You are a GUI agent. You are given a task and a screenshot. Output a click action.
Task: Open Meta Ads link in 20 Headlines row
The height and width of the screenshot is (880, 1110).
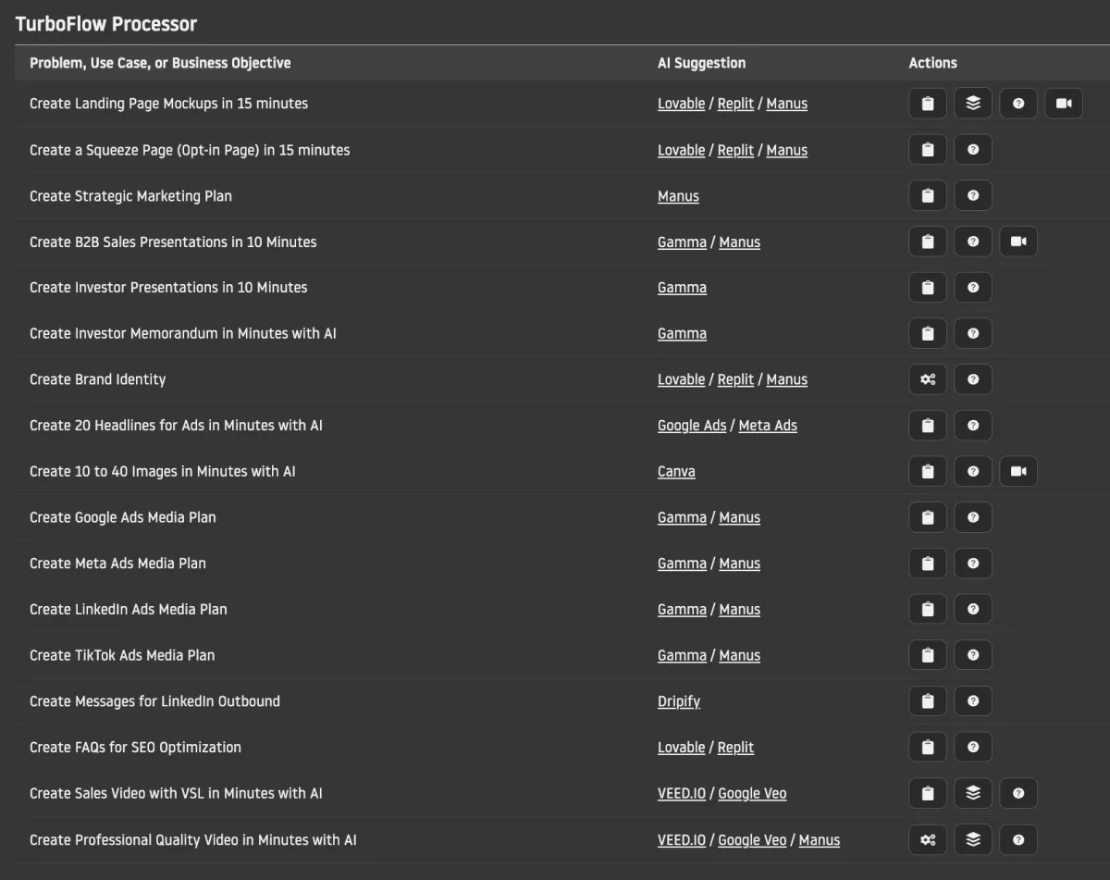(768, 426)
